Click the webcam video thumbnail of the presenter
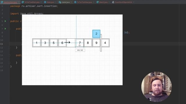The image size is (186, 104). [x=157, y=87]
